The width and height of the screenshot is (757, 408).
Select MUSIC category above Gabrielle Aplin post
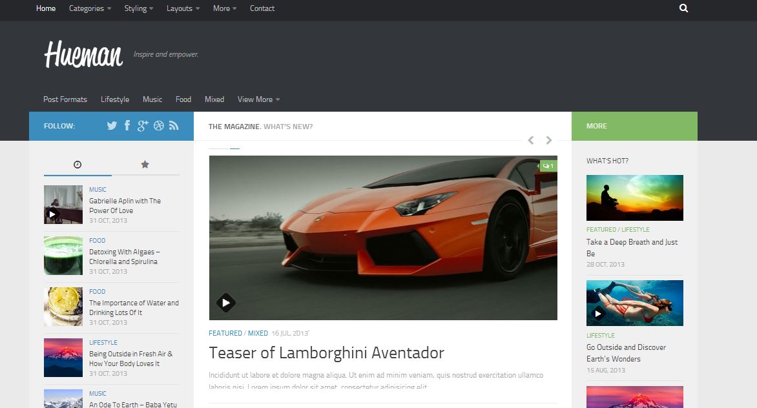click(98, 190)
